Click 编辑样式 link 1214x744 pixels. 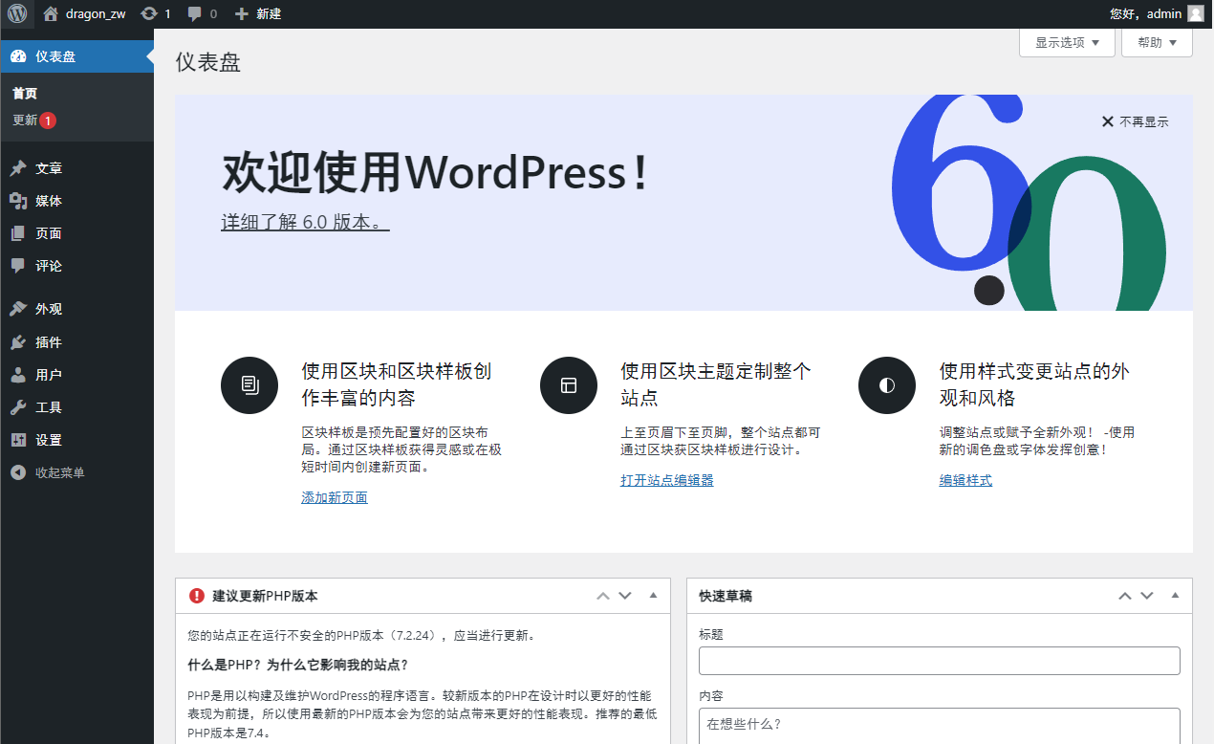tap(965, 480)
